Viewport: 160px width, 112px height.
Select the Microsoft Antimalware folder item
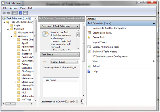click(x=26, y=32)
